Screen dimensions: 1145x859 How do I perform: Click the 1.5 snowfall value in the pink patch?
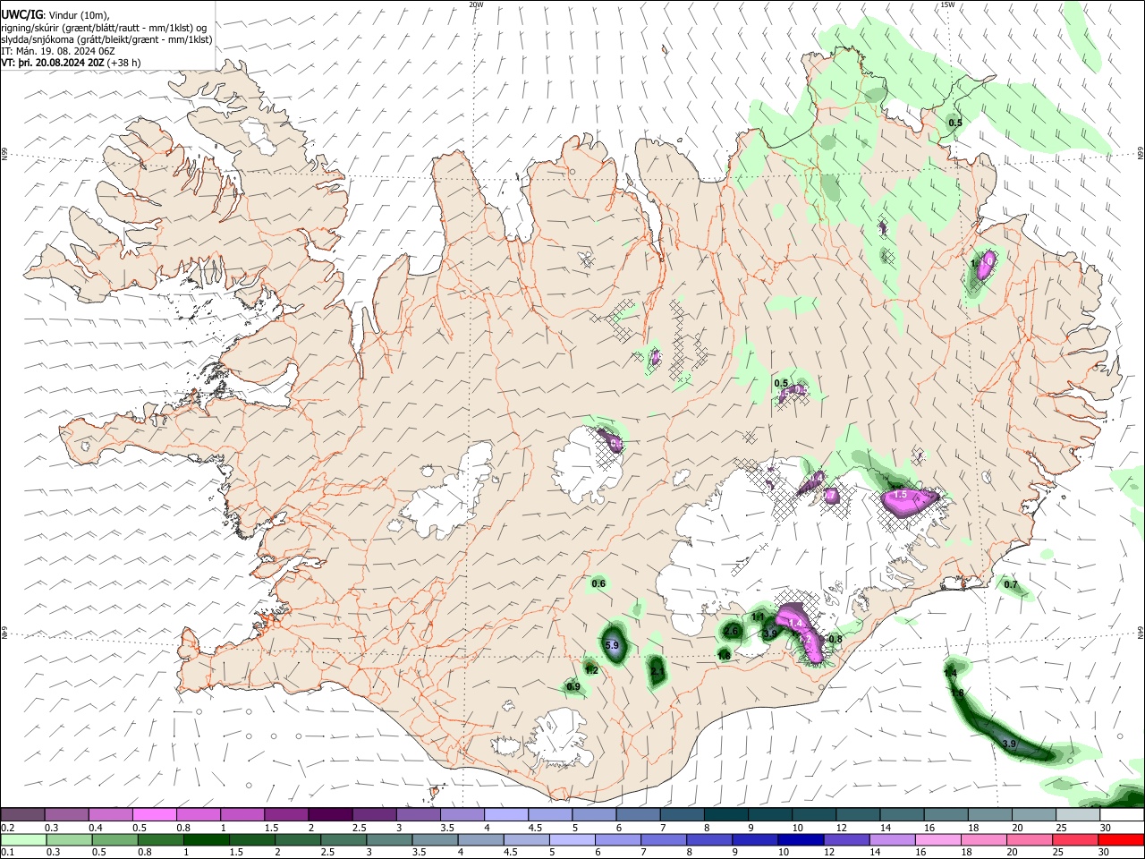point(900,494)
